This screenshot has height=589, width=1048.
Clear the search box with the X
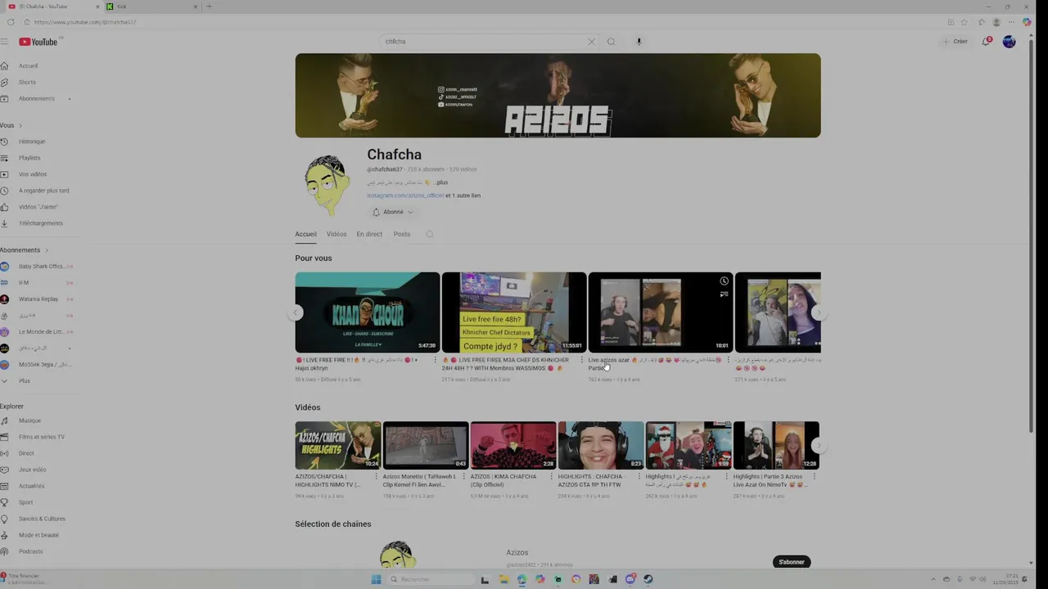click(591, 42)
